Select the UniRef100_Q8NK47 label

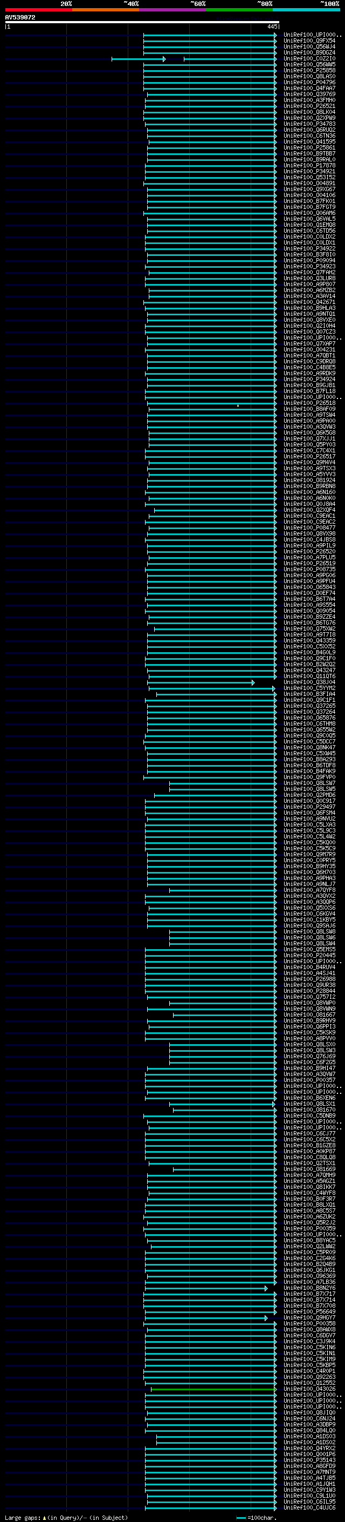point(309,747)
